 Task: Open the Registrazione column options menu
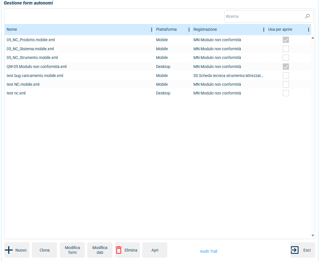point(264,30)
